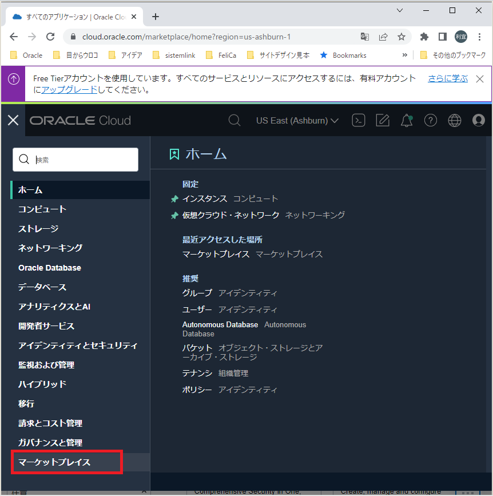This screenshot has height=496, width=493.
Task: Click the address bar URL
Action: pyautogui.click(x=186, y=37)
